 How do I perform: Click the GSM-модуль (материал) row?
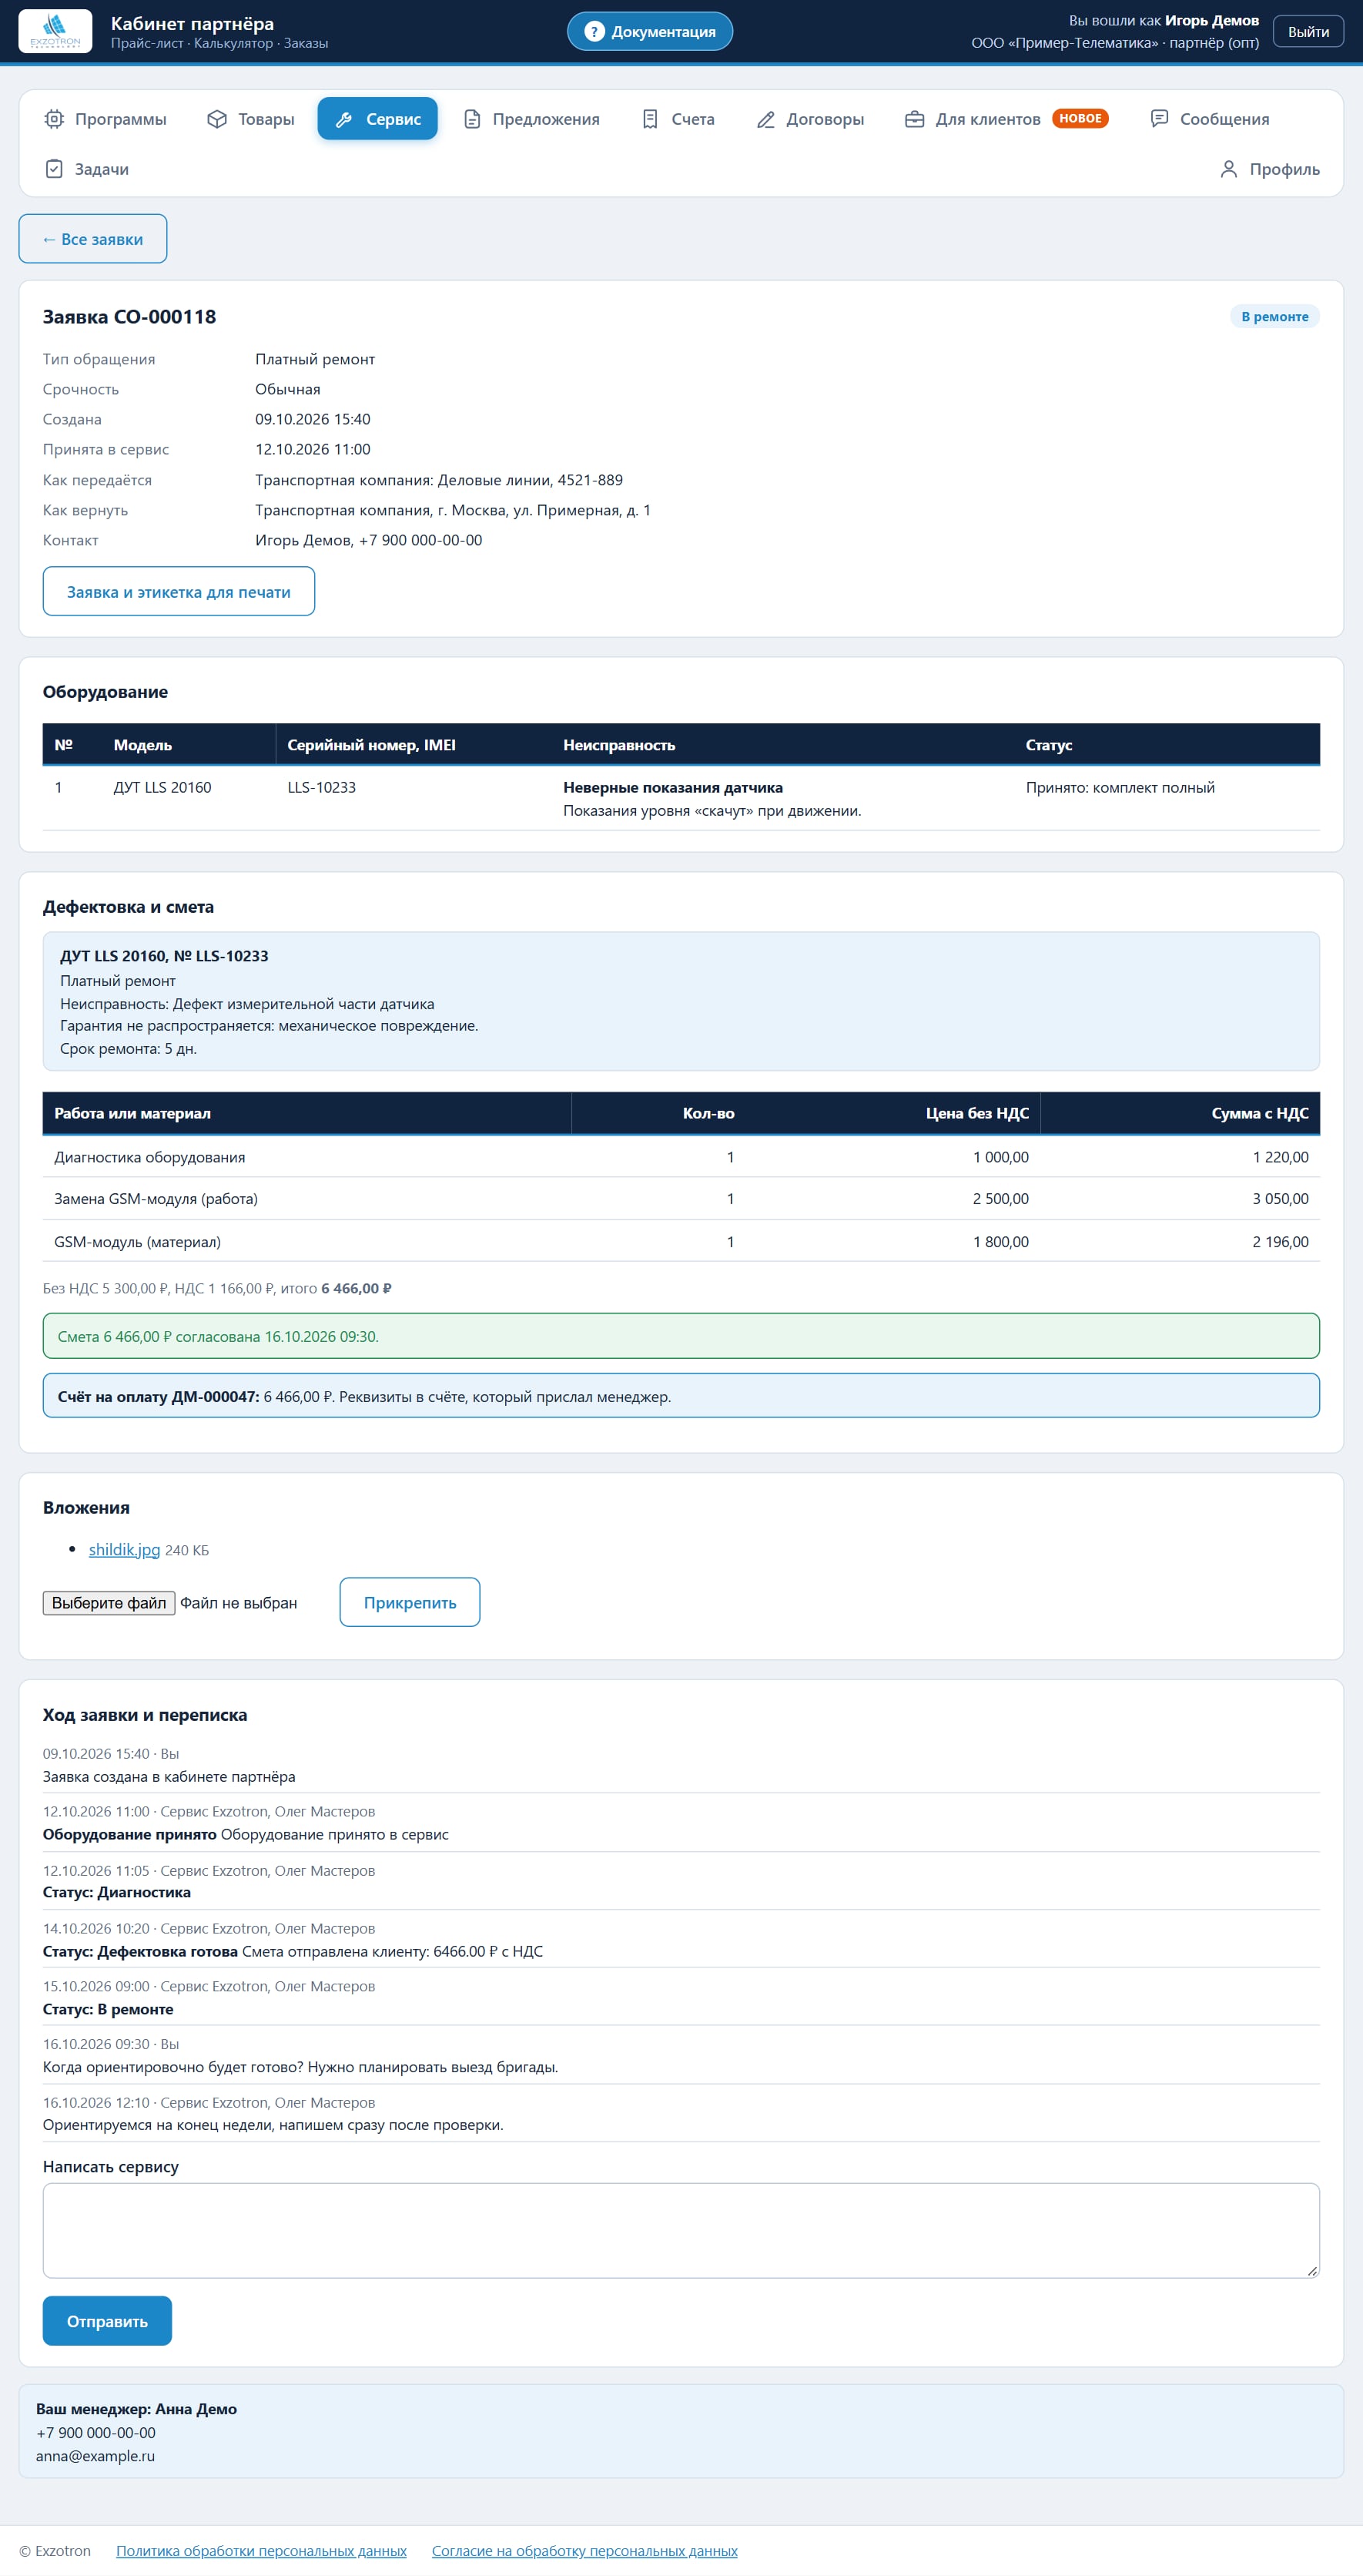(681, 1242)
